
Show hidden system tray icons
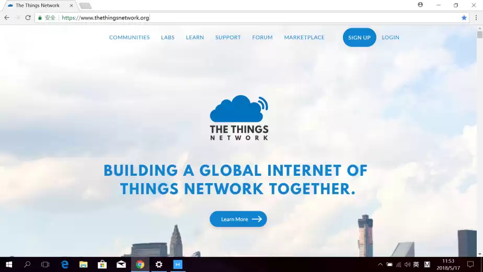tap(380, 265)
